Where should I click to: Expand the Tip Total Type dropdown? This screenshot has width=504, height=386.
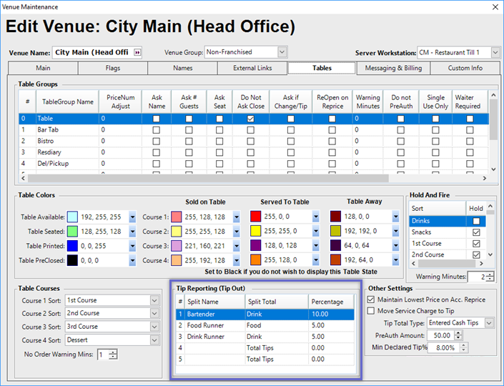(489, 323)
